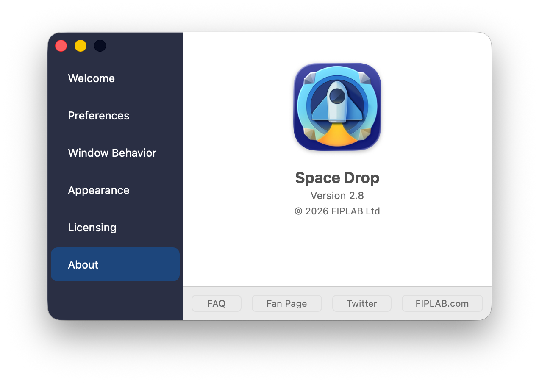Open the Welcome section
The width and height of the screenshot is (539, 383).
pos(115,78)
